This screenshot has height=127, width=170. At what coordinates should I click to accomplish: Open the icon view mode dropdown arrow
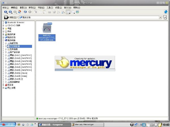70,13
